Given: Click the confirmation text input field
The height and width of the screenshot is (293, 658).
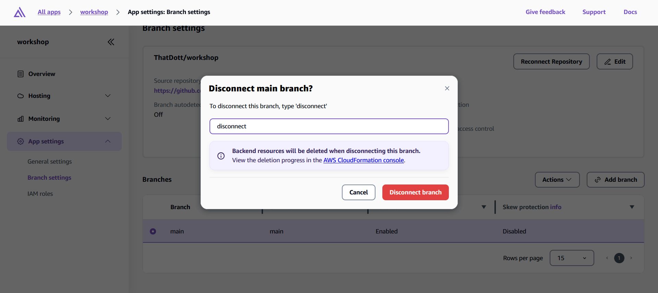Looking at the screenshot, I should click(x=329, y=126).
